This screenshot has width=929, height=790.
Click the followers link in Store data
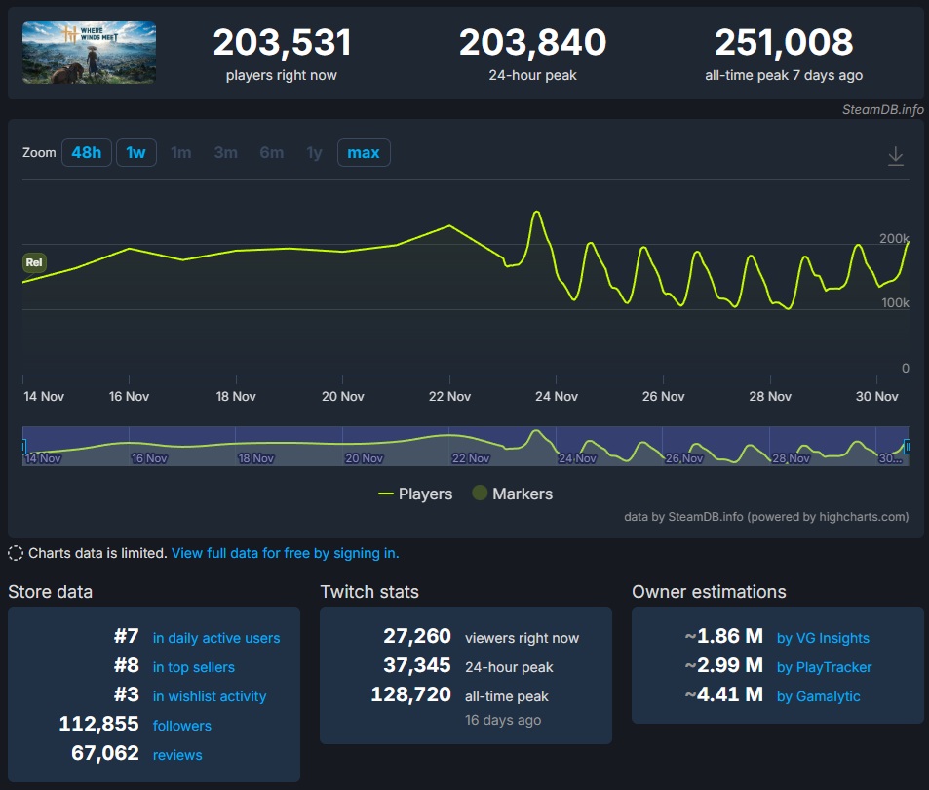pos(181,726)
